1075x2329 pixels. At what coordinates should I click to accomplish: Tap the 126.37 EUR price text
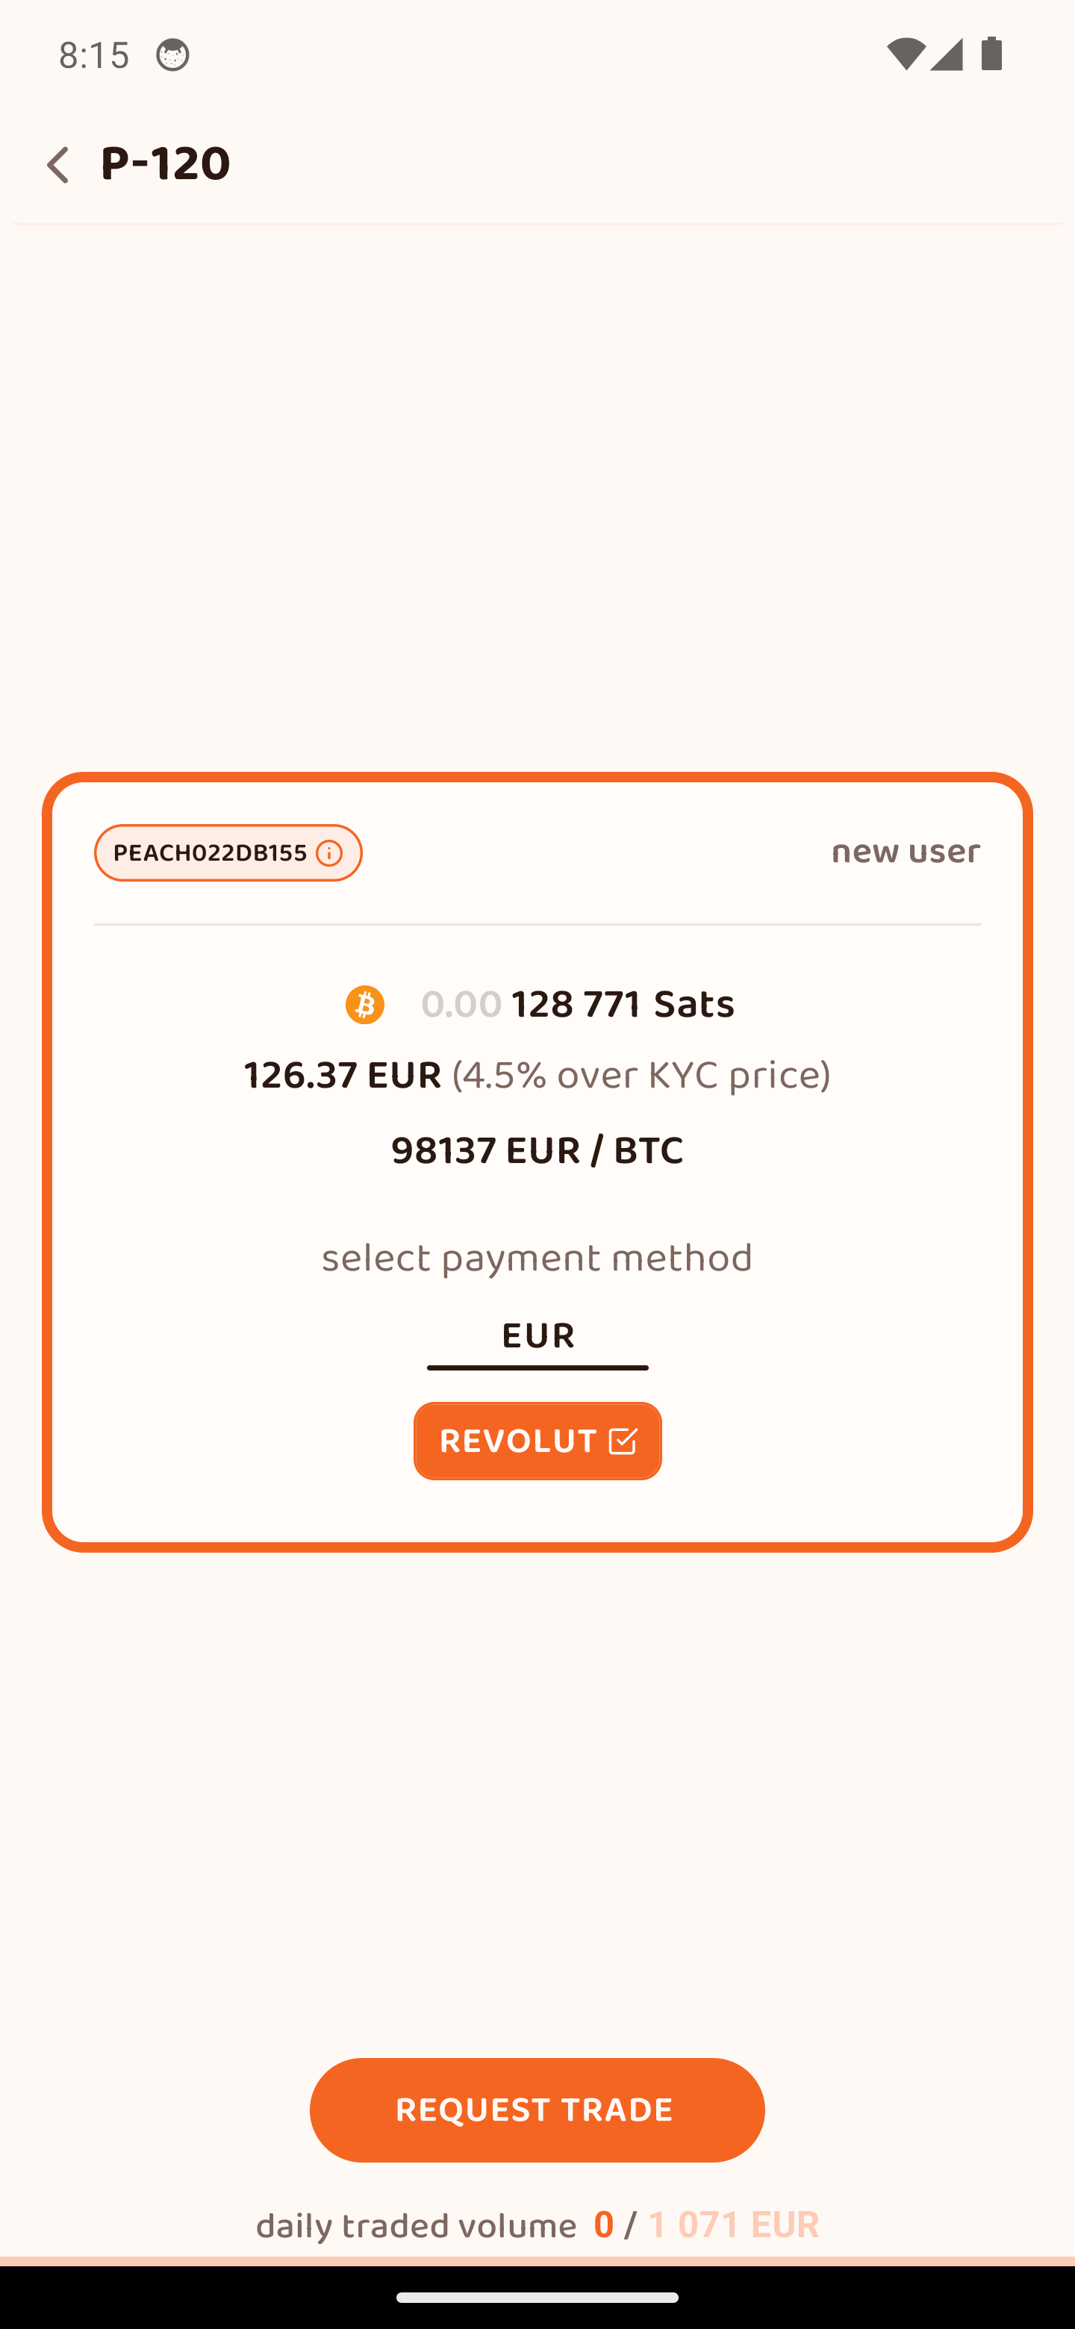point(343,1076)
